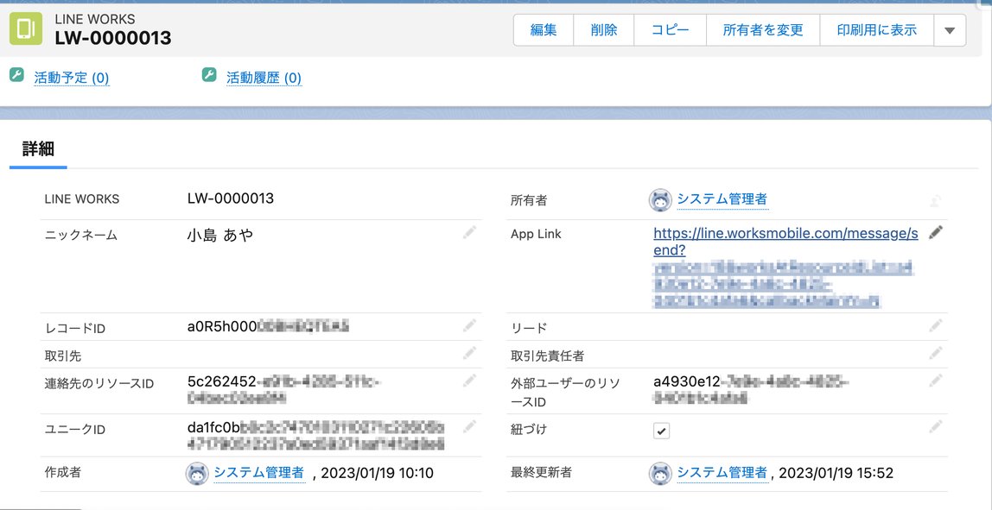Edit ニックネーム using its pencil icon
Viewport: 992px width, 510px height.
tap(469, 233)
